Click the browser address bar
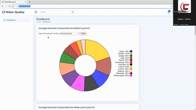This screenshot has width=196, height=110. pos(92,6)
